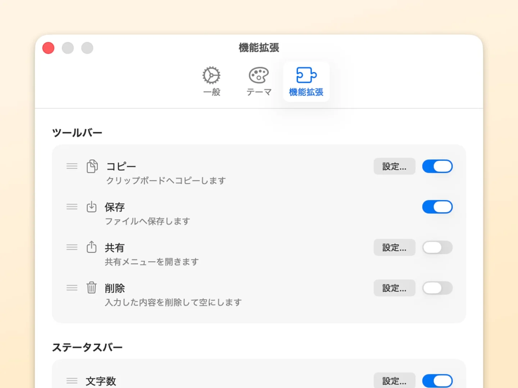
Task: Click the drag handle of コピー row
Action: 72,166
